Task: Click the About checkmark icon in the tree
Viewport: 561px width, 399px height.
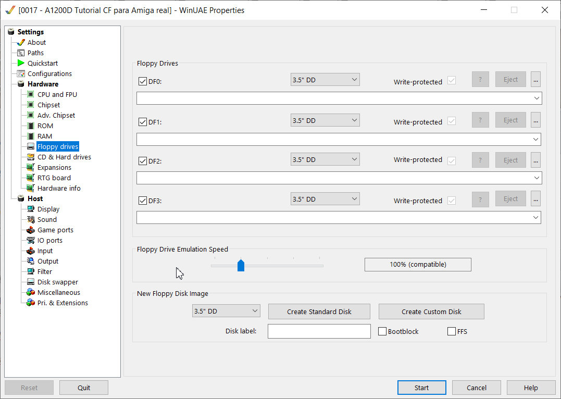Action: tap(21, 42)
